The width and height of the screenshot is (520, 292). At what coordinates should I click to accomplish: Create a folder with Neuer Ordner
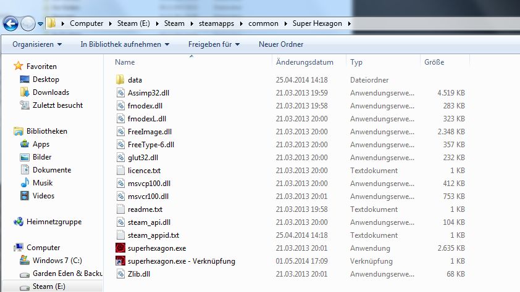point(281,44)
